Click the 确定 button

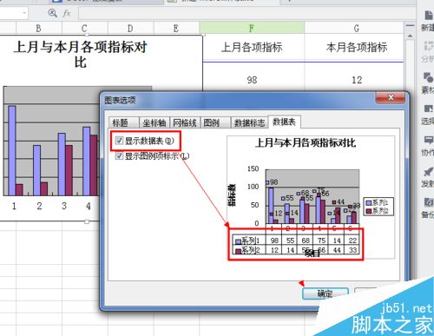tap(325, 293)
